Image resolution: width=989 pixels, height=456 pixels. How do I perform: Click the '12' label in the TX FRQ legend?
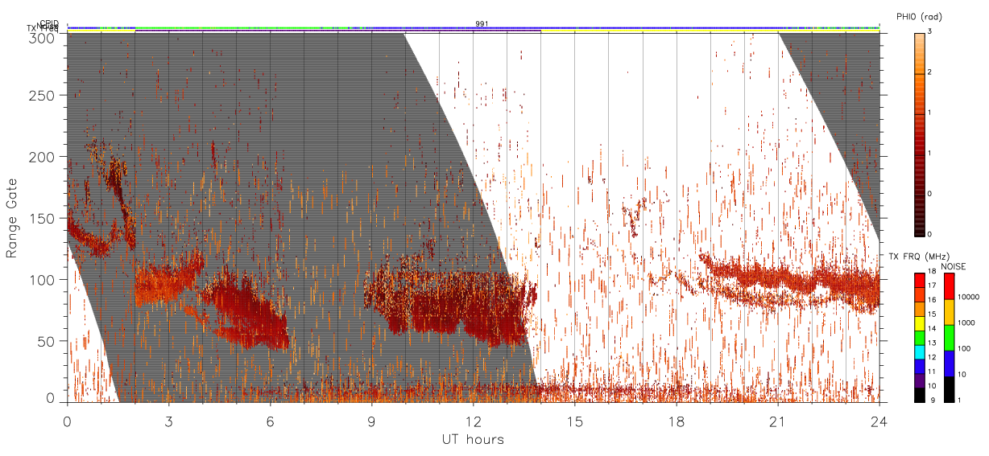[932, 357]
